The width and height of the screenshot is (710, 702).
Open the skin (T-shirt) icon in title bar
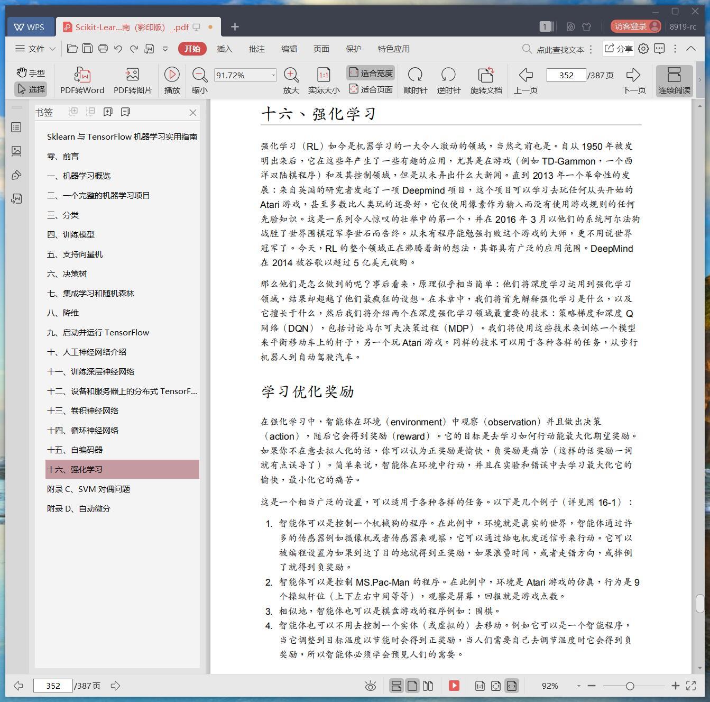[587, 26]
